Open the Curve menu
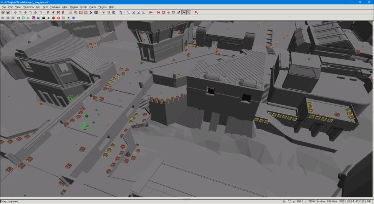Screen dimensions: 374x204 pyautogui.click(x=92, y=7)
